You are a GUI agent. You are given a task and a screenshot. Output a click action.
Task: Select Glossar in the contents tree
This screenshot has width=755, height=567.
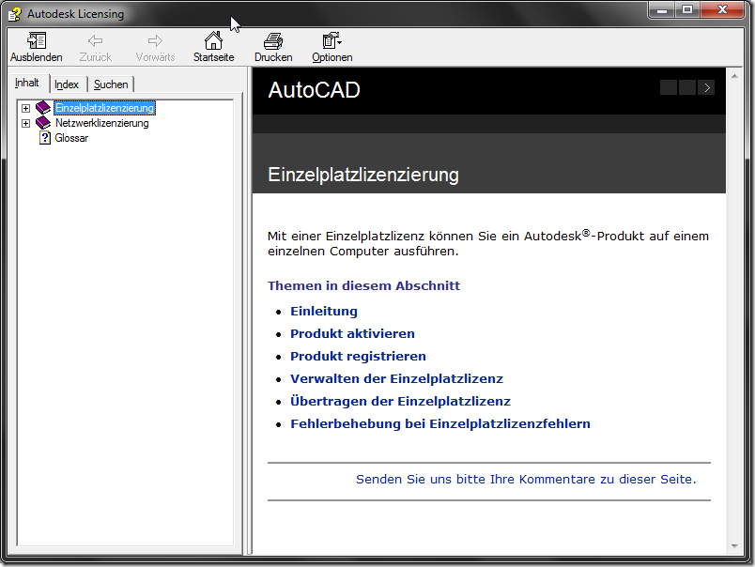(x=71, y=138)
